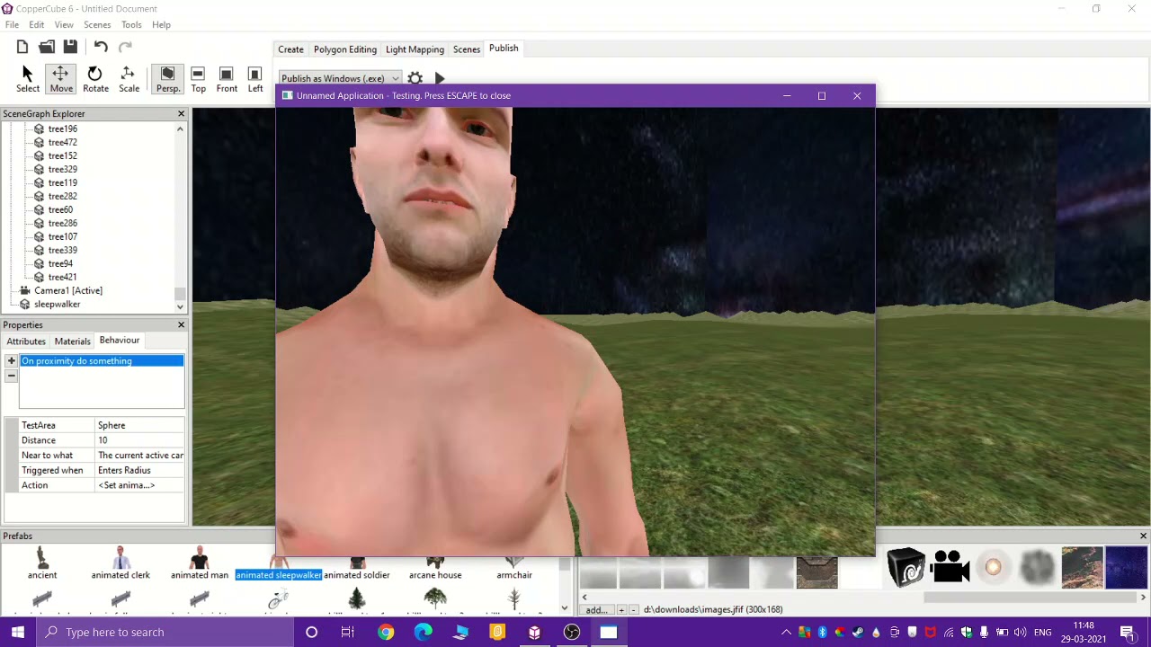The height and width of the screenshot is (647, 1151).
Task: Run the application test with the play button
Action: 440,78
